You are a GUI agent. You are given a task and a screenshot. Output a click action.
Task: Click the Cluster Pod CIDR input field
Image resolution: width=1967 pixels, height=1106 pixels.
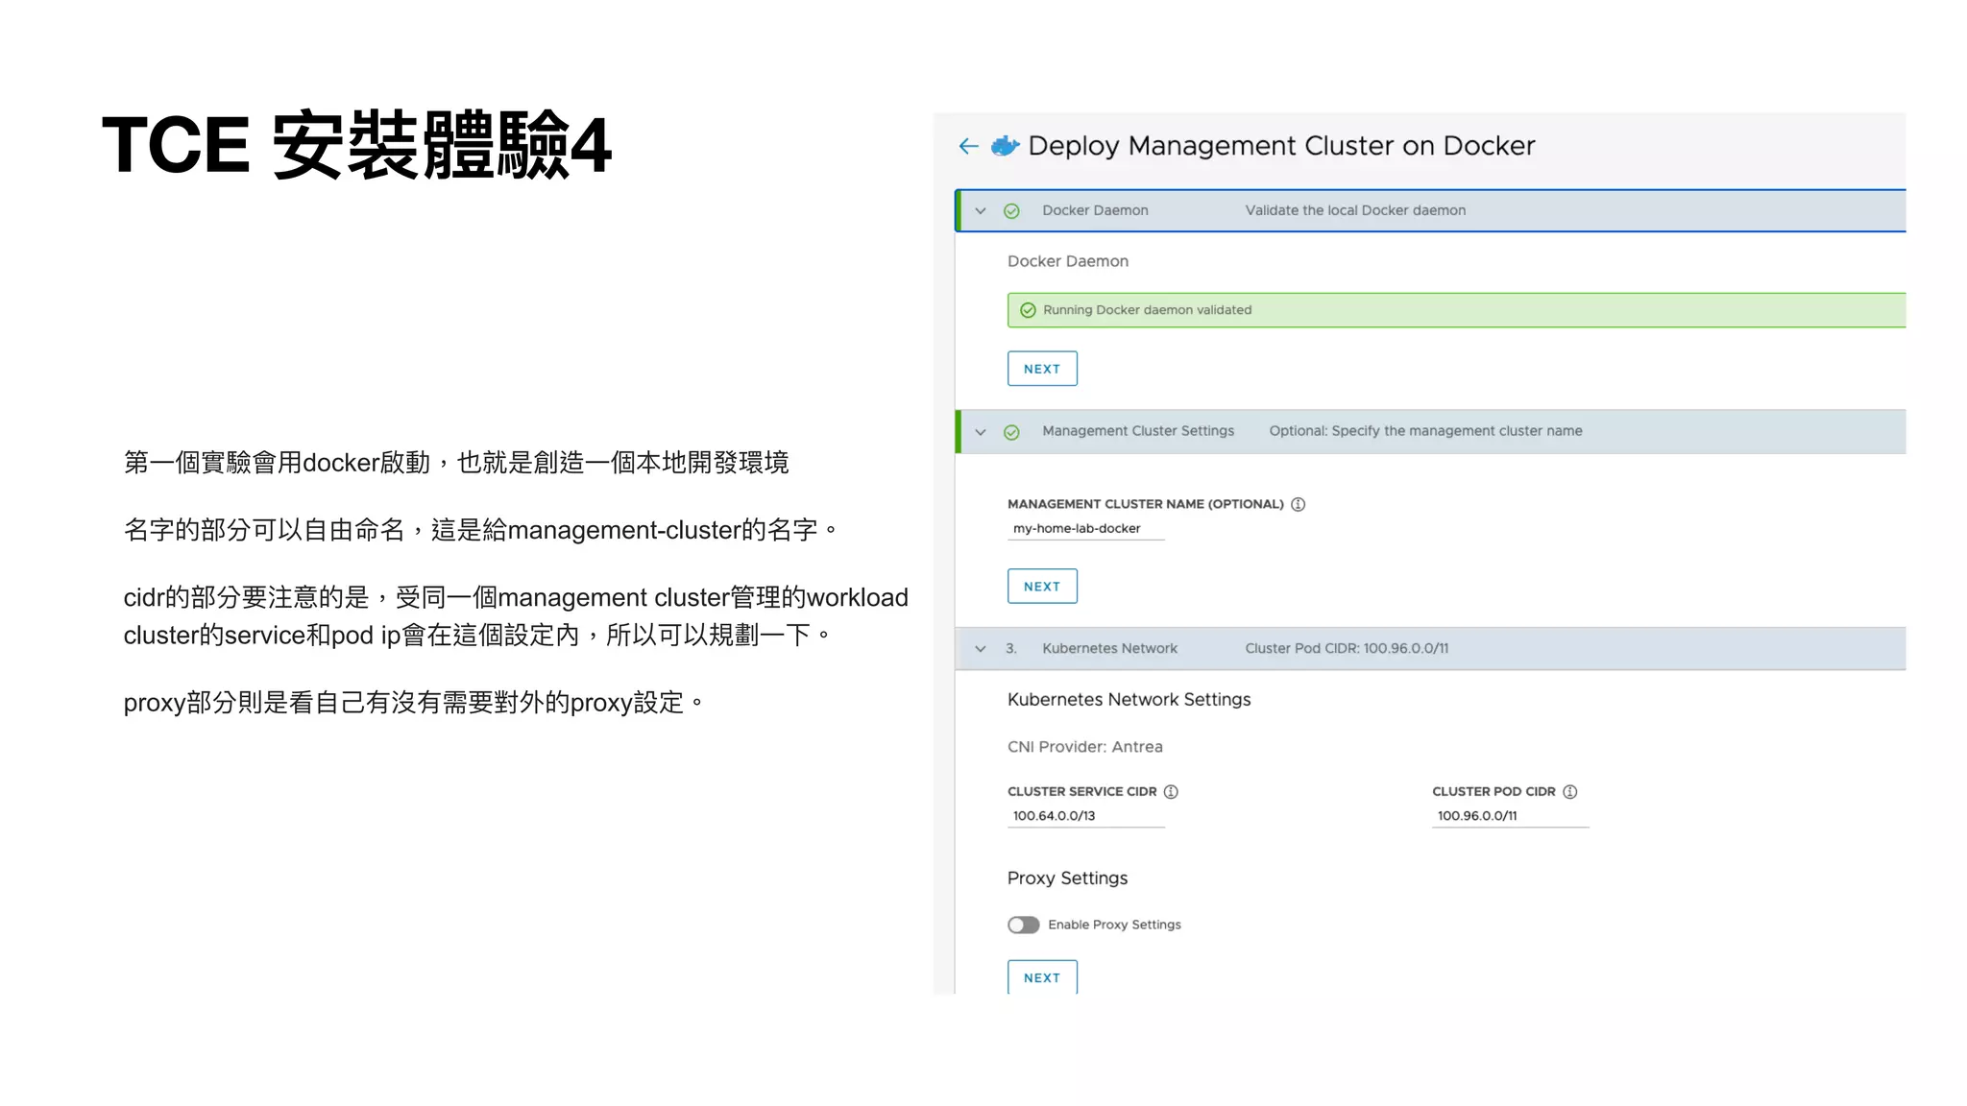tap(1510, 816)
